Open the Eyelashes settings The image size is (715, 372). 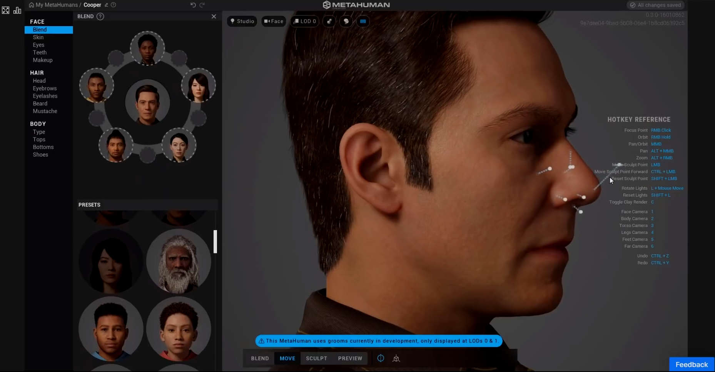tap(45, 96)
